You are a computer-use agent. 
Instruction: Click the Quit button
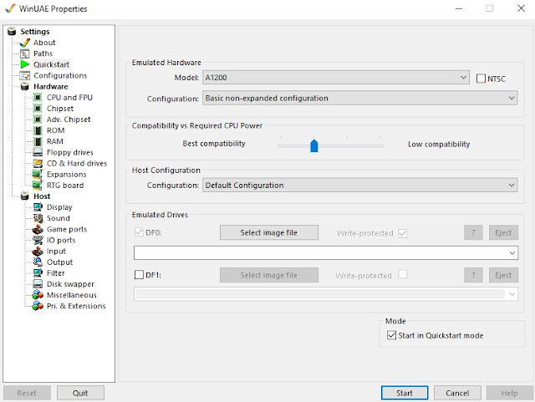pyautogui.click(x=80, y=393)
